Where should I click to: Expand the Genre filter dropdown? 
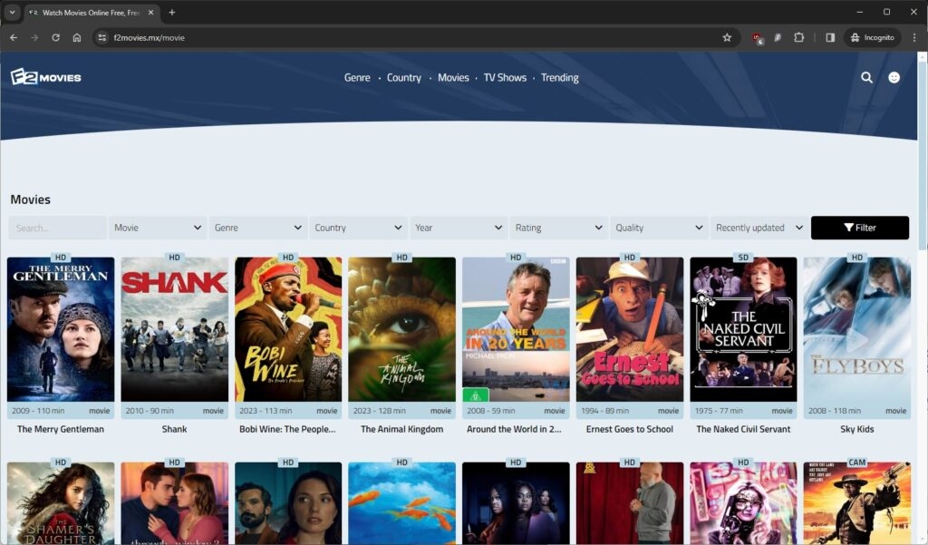point(258,228)
